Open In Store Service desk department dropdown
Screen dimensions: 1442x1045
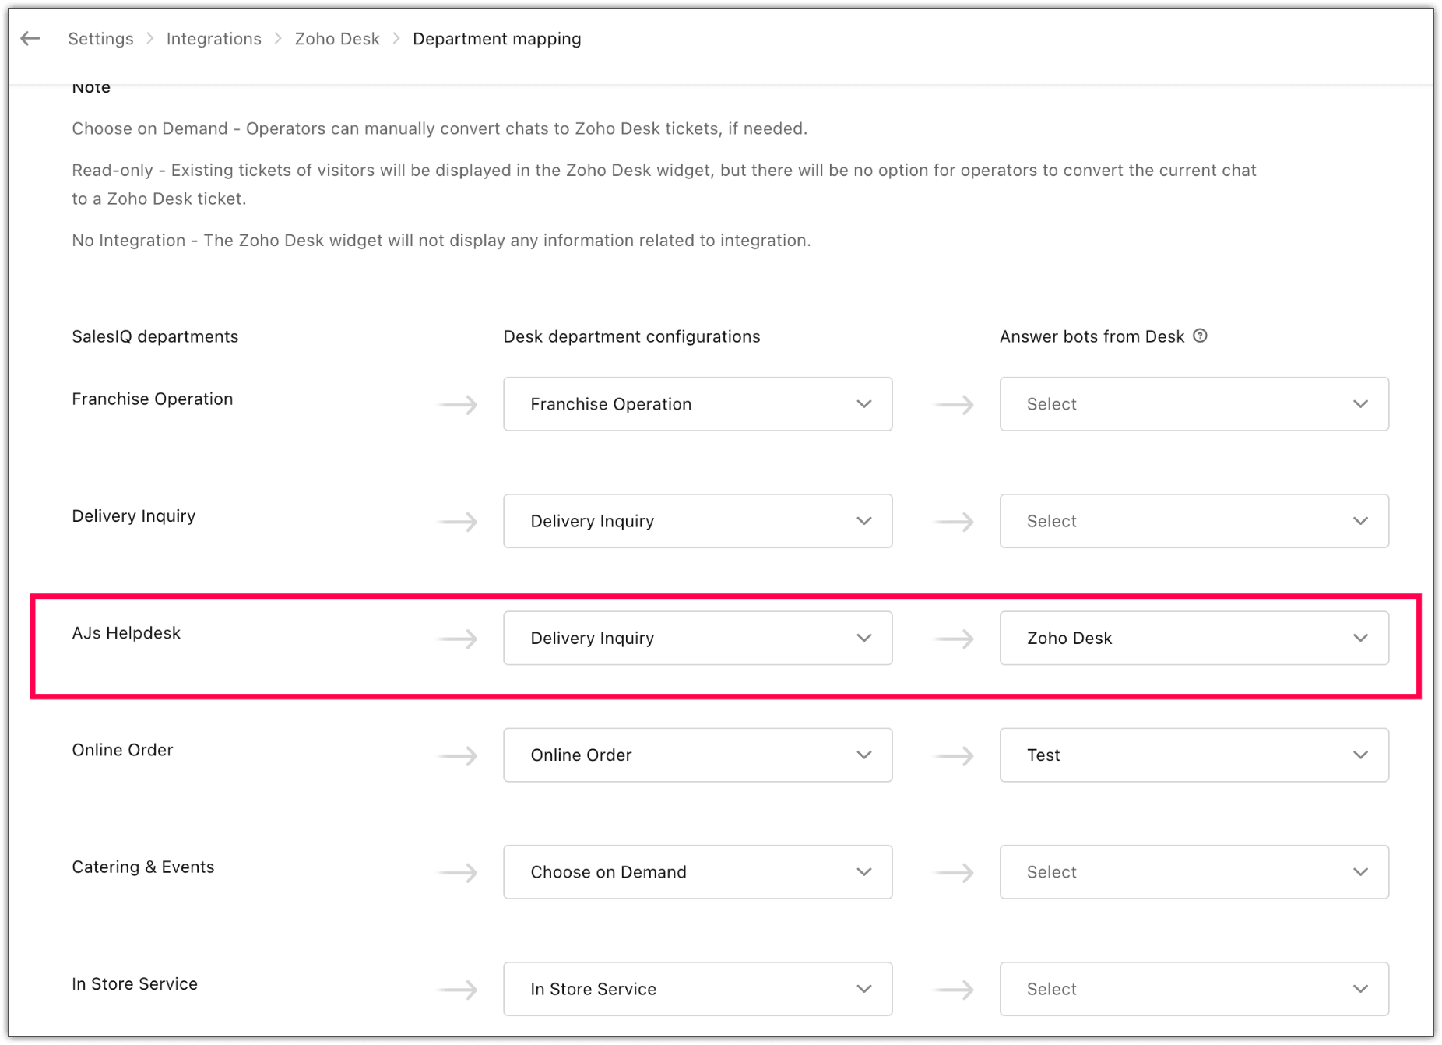(697, 989)
